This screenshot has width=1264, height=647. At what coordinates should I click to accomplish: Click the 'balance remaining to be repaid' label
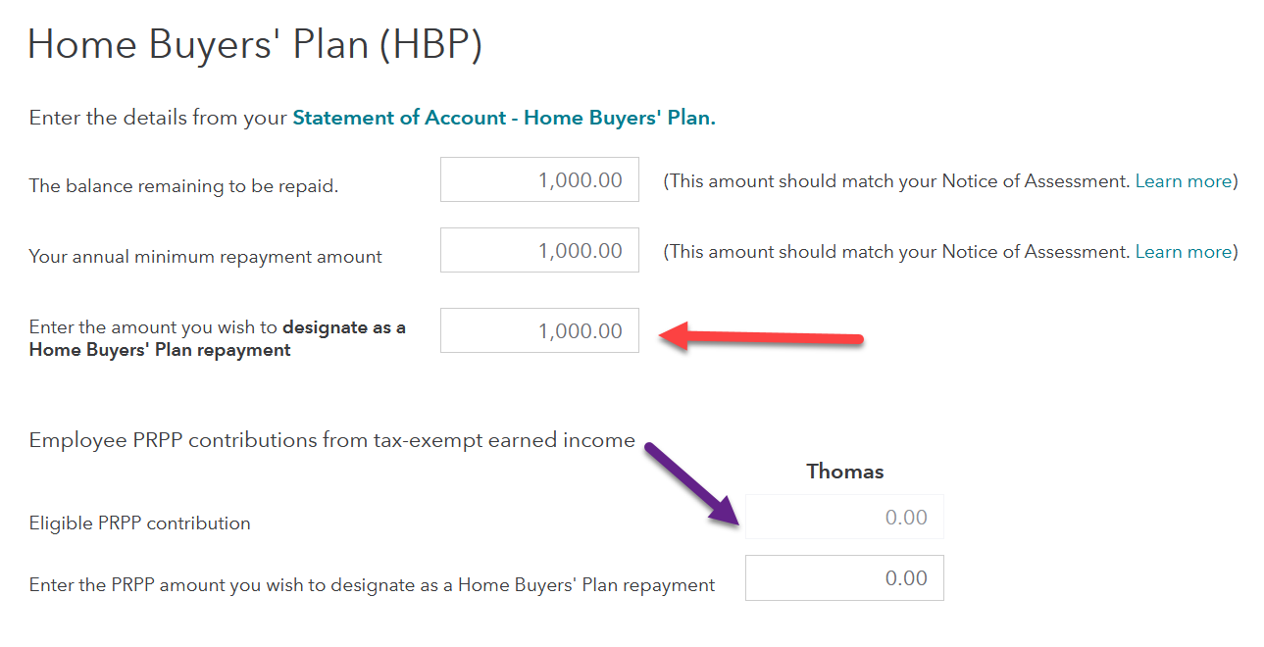pyautogui.click(x=183, y=186)
